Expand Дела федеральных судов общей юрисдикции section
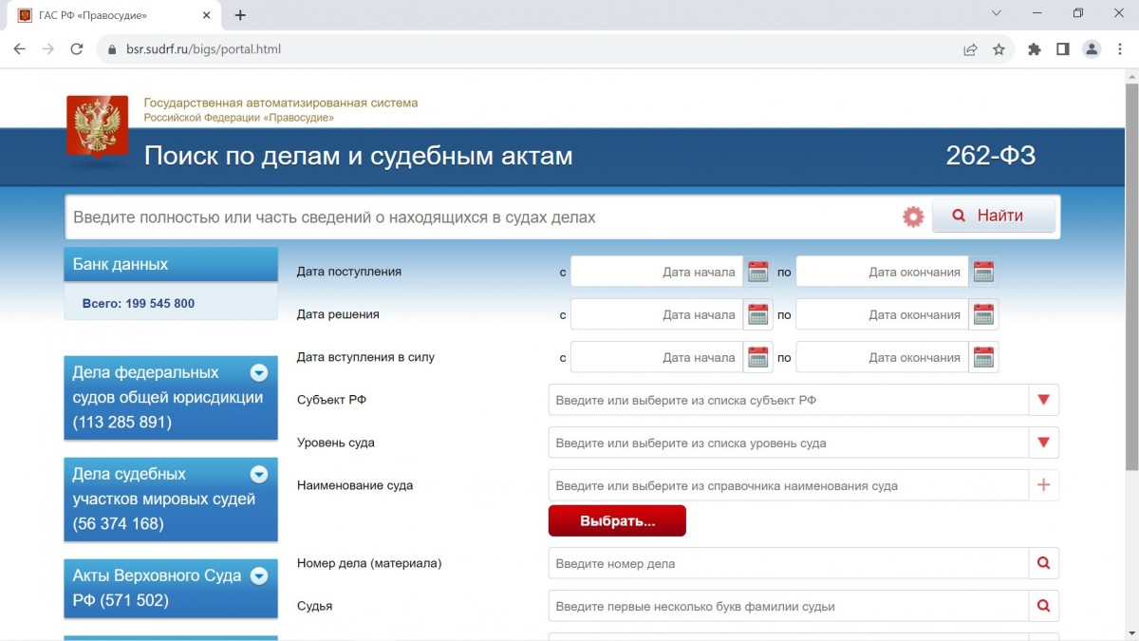 pos(258,373)
